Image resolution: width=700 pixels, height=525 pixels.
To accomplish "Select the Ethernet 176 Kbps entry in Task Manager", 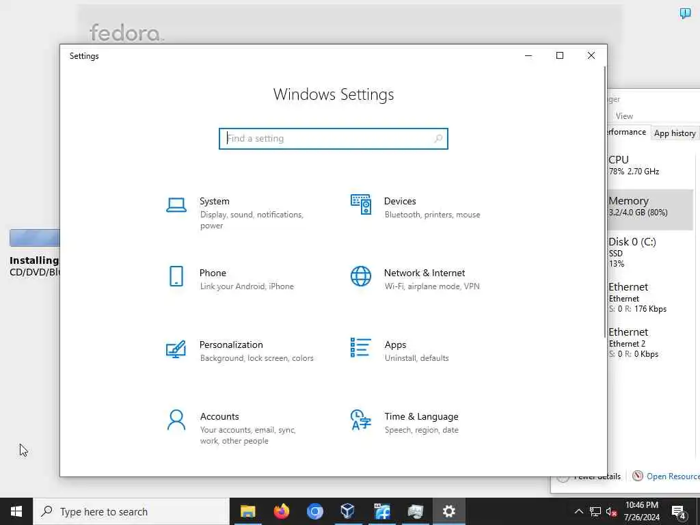I will 650,298.
